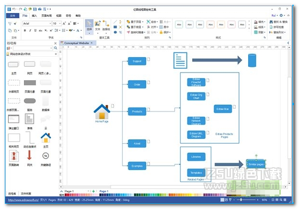This screenshot has height=209, width=299.
Task: Select the Home Page house shape on canvas
Action: pos(102,111)
